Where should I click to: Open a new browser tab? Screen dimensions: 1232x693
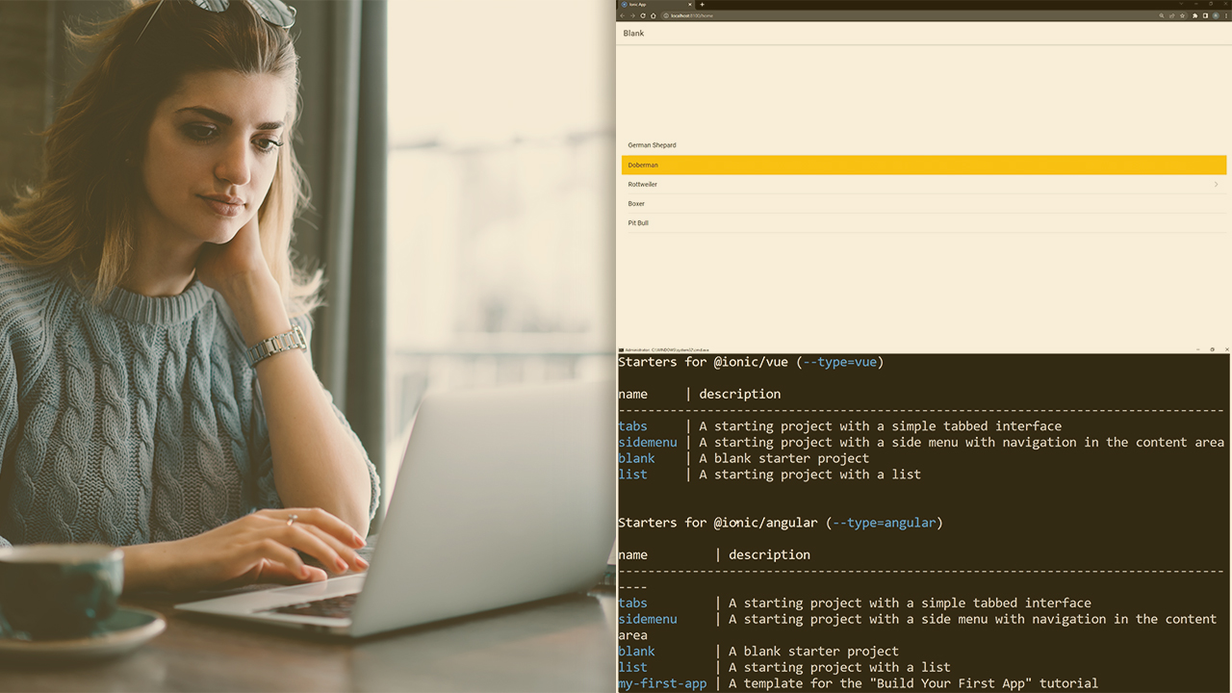(702, 5)
